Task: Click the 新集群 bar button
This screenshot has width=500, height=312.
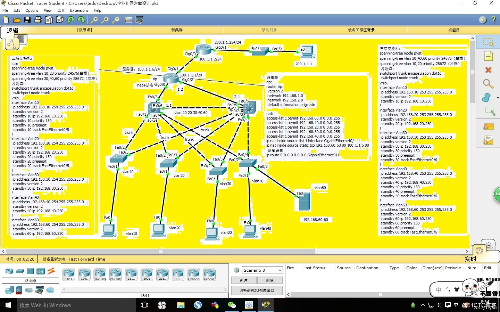Action: [x=177, y=30]
